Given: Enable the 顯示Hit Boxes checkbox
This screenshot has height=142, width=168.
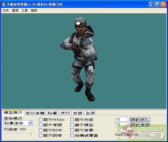Looking at the screenshot, I should 40,120.
